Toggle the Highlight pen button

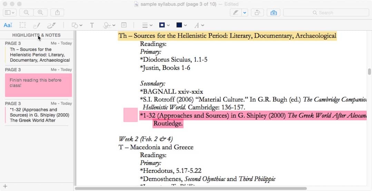pos(236,12)
